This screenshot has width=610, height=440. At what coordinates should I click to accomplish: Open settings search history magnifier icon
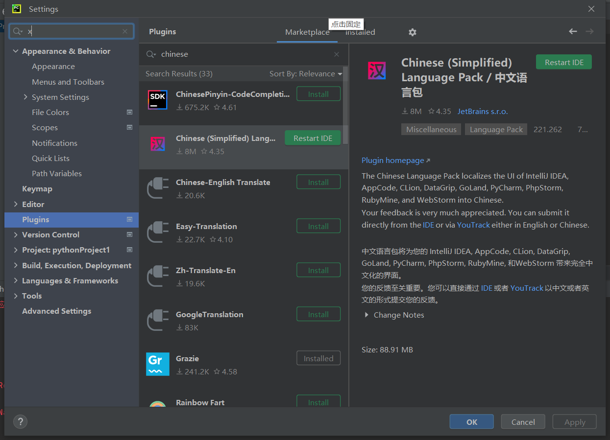pos(18,31)
